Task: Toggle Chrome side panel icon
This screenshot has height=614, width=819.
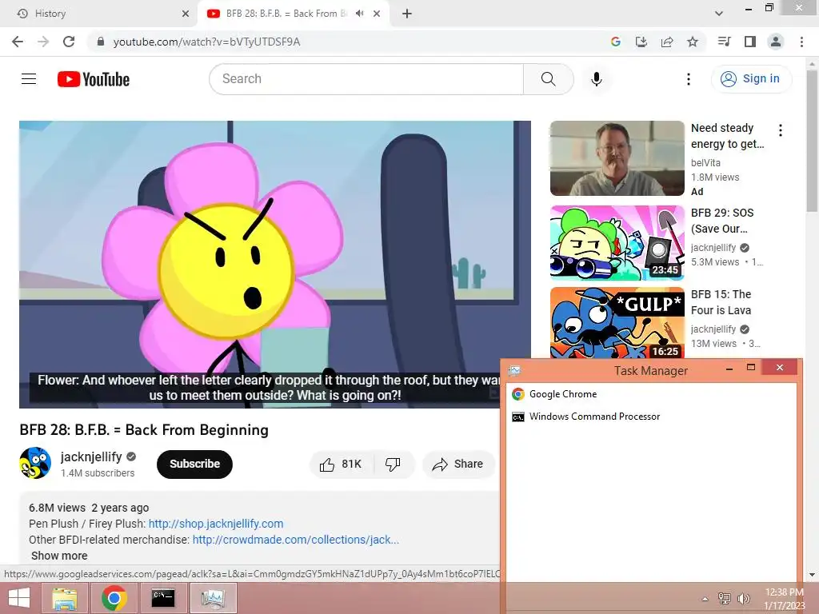Action: pyautogui.click(x=750, y=42)
